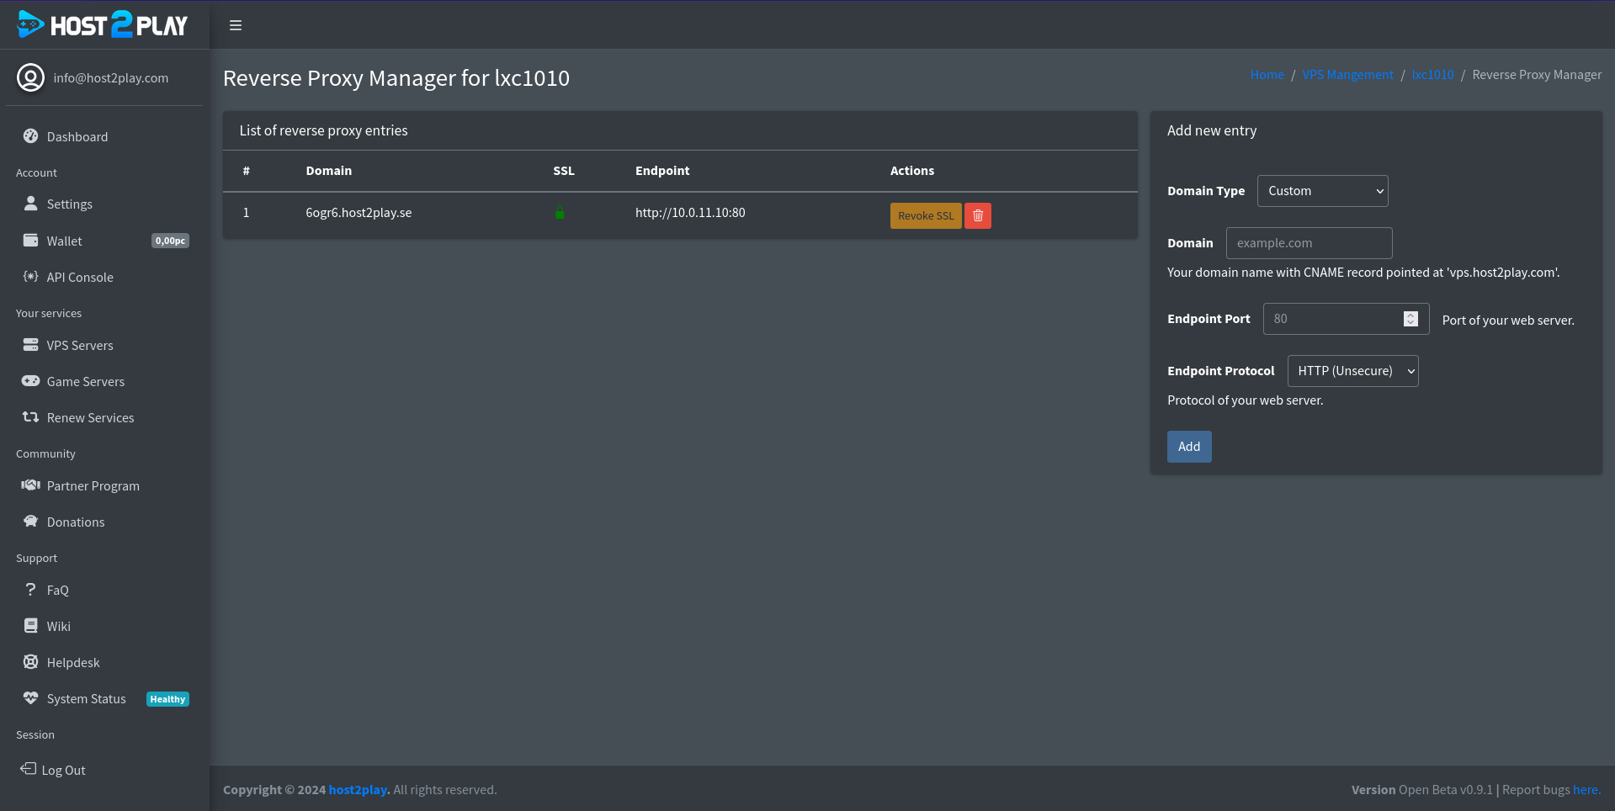Click the VPS Servers icon
This screenshot has height=811, width=1615.
tap(30, 345)
